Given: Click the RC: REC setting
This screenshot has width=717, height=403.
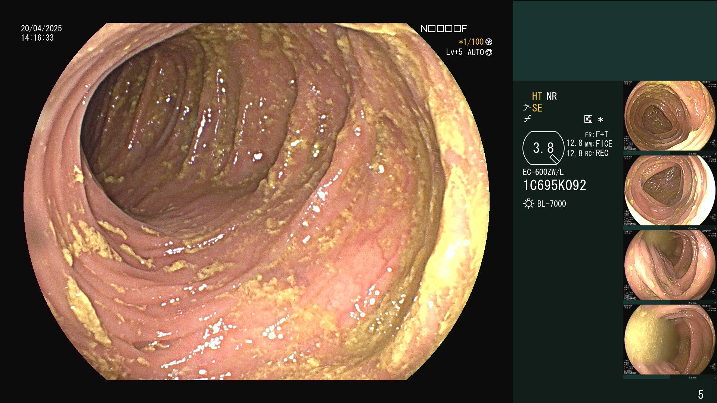Looking at the screenshot, I should [597, 153].
